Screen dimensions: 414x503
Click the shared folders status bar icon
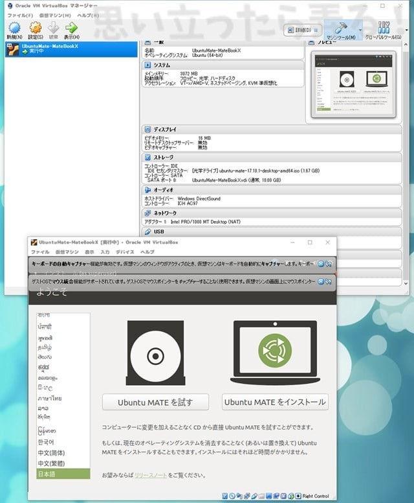(x=261, y=496)
